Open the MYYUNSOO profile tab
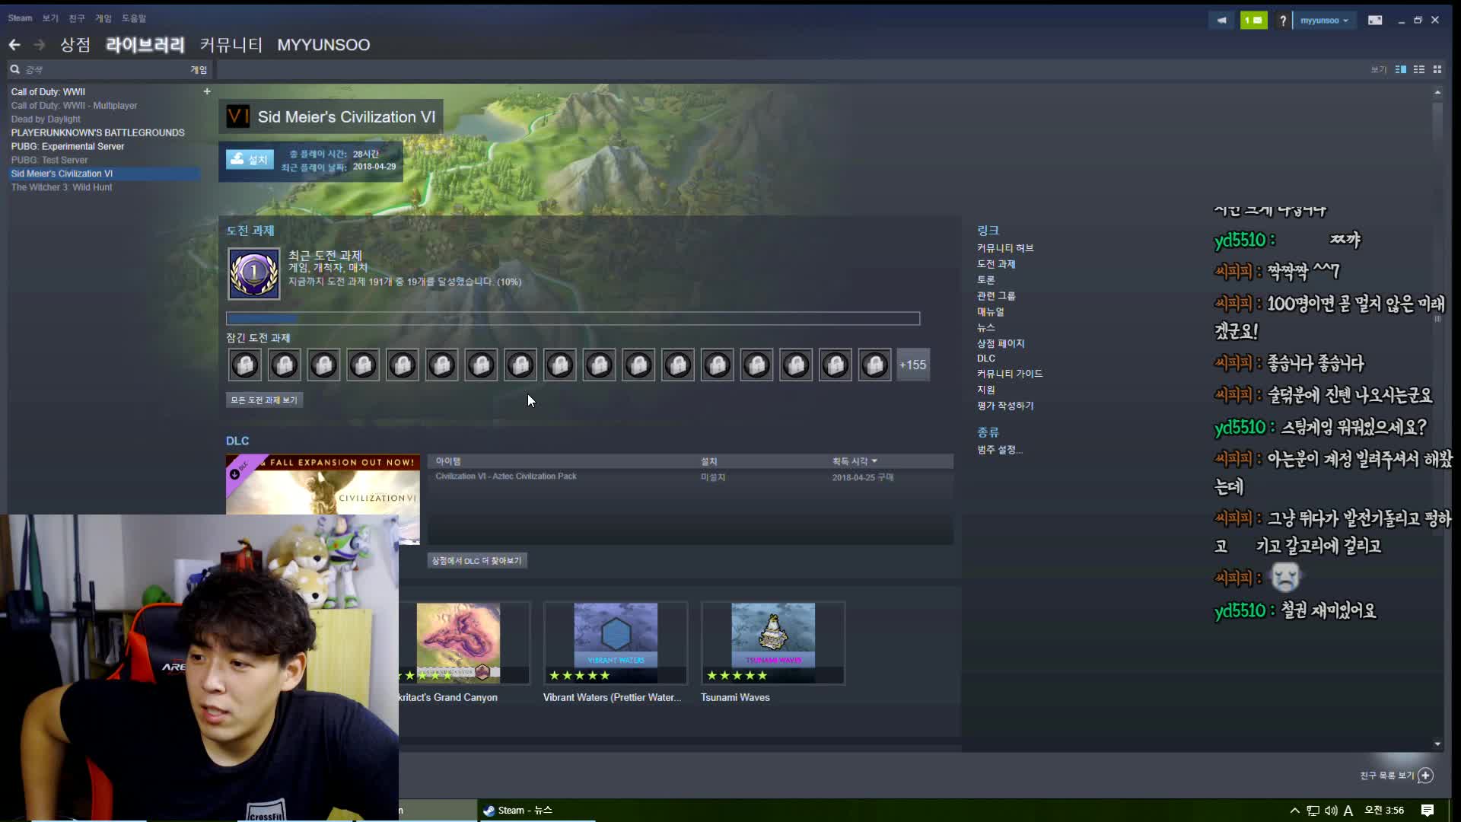The height and width of the screenshot is (822, 1461). [x=323, y=45]
